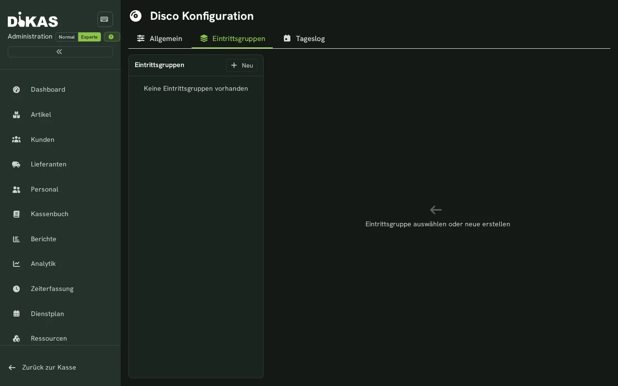Open Kunden using the group icon
Viewport: 618px width, 386px height.
pos(16,139)
